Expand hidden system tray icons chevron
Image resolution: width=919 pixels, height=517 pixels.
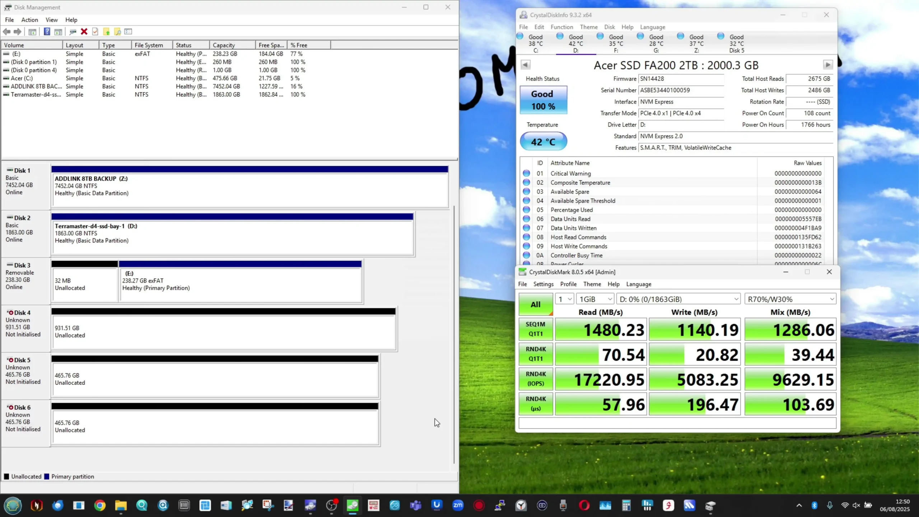point(799,506)
